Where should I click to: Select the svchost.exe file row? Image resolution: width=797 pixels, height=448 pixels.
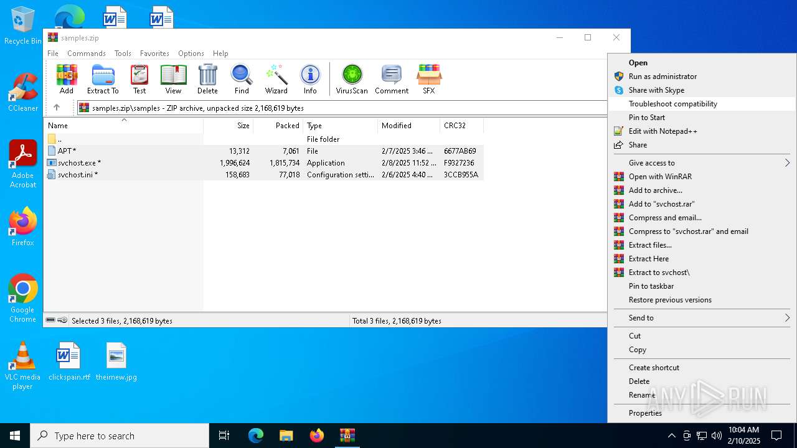point(263,163)
